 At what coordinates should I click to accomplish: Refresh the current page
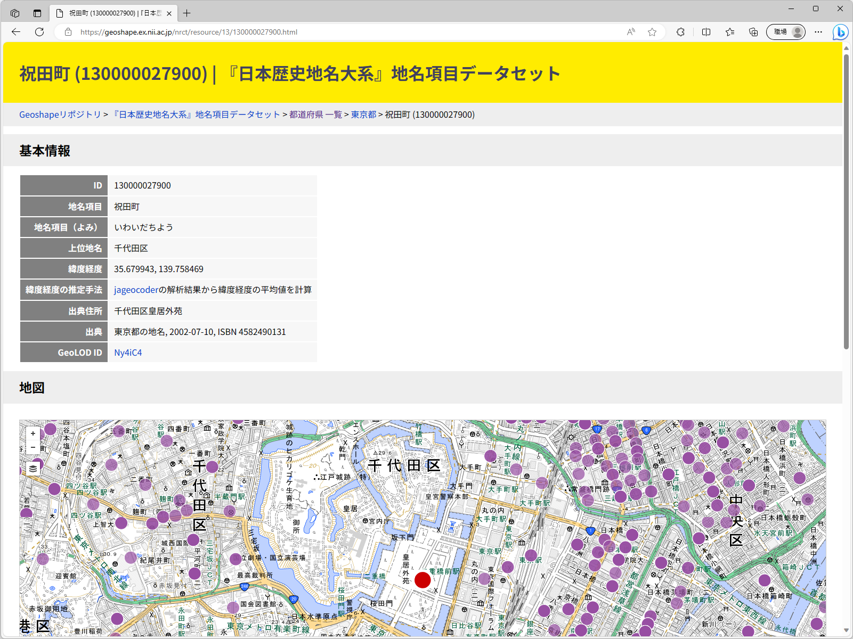(x=39, y=32)
